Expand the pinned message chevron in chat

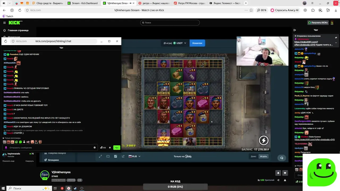[336, 43]
